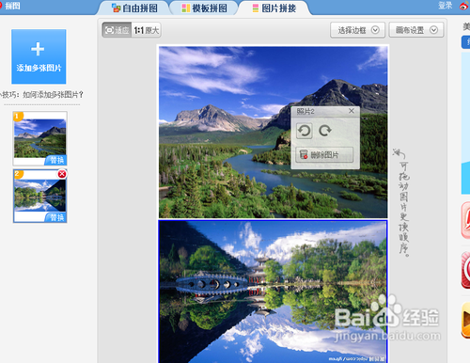The width and height of the screenshot is (470, 363).
Task: Rotate photo clockwise in 照片2 popup
Action: (x=325, y=131)
